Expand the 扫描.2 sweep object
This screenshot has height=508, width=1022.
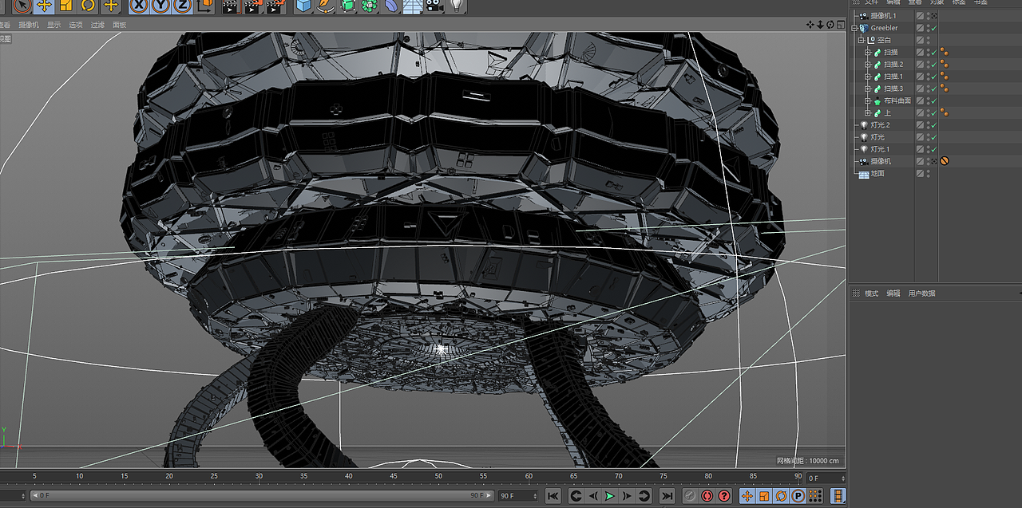click(869, 64)
